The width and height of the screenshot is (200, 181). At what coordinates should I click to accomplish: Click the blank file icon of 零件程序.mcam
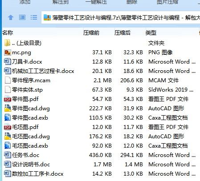8,80
